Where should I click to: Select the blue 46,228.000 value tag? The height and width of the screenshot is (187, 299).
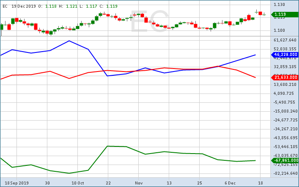click(285, 55)
